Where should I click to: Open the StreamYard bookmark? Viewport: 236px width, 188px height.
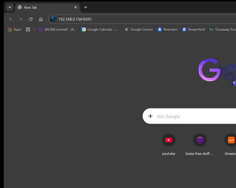[x=194, y=30]
